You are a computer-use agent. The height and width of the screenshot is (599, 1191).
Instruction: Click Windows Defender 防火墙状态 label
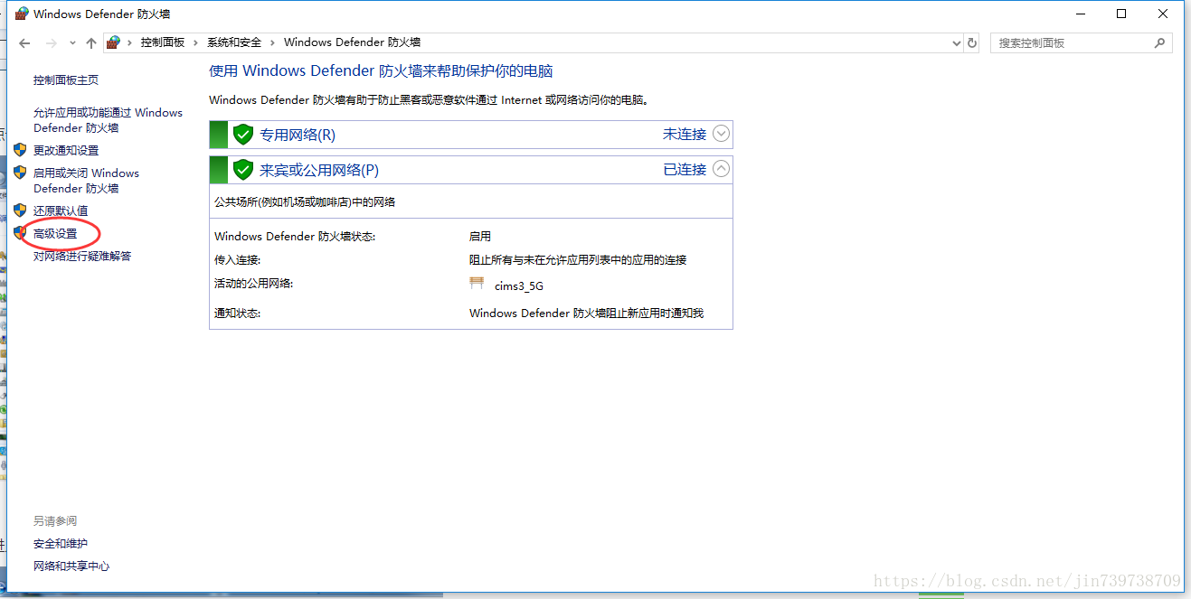pos(295,237)
